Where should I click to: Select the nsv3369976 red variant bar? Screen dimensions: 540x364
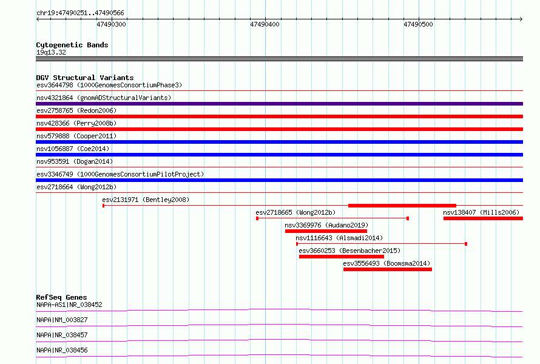pyautogui.click(x=326, y=231)
